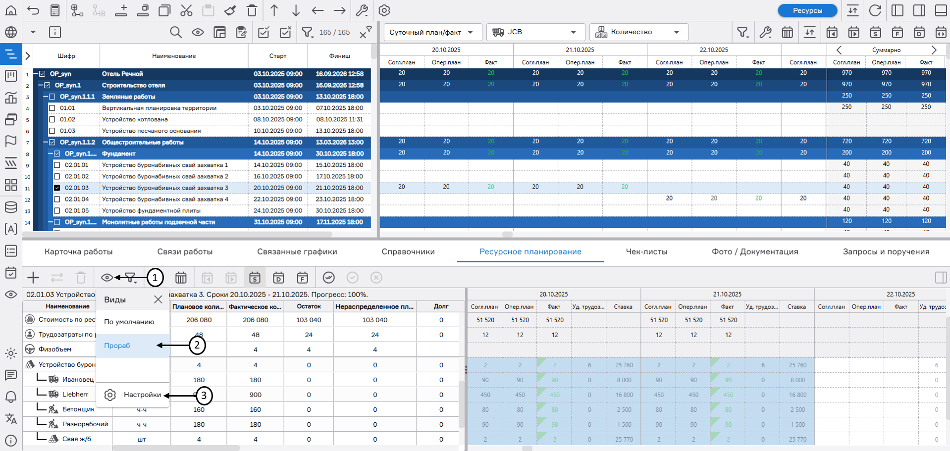Uncheck the checkbox for row 02.01.03
This screenshot has height=451, width=950.
(x=57, y=188)
